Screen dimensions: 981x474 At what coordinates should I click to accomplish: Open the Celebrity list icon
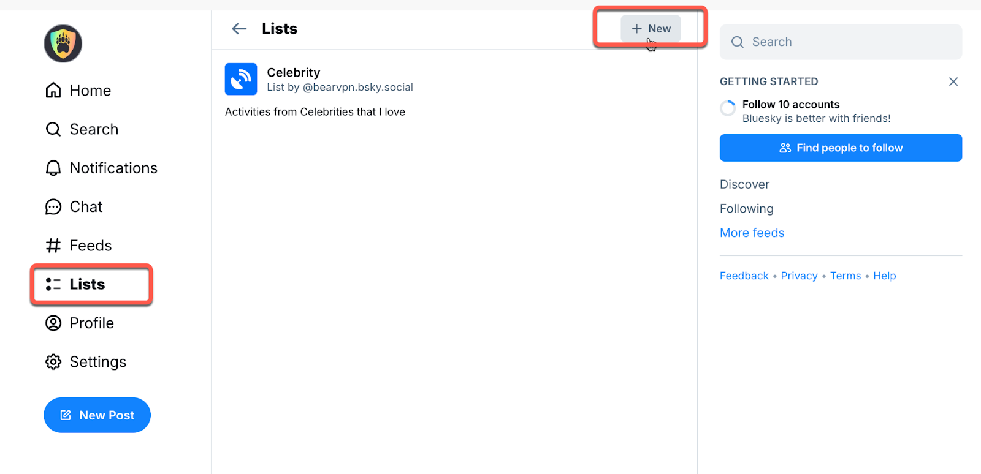tap(240, 79)
